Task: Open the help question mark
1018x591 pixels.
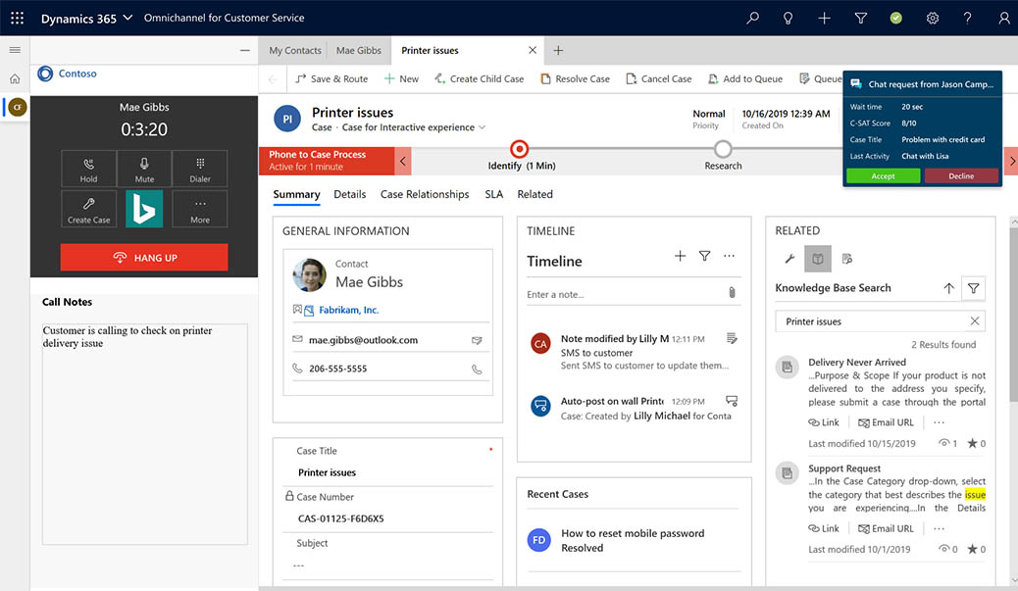Action: coord(967,19)
